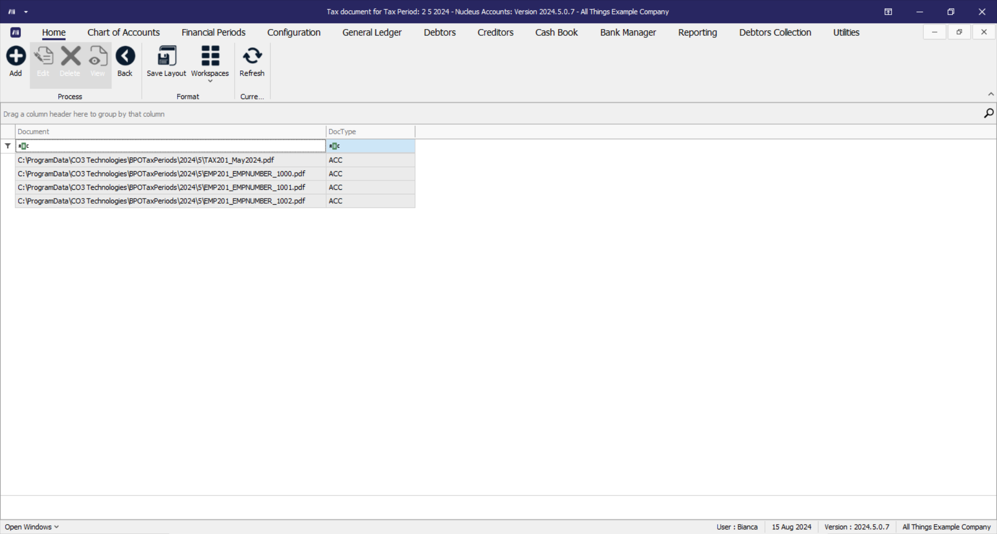Open the Debtors tab
This screenshot has height=534, width=997.
[x=440, y=32]
